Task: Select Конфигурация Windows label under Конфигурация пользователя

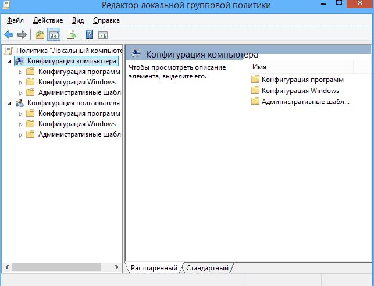Action: [x=77, y=124]
